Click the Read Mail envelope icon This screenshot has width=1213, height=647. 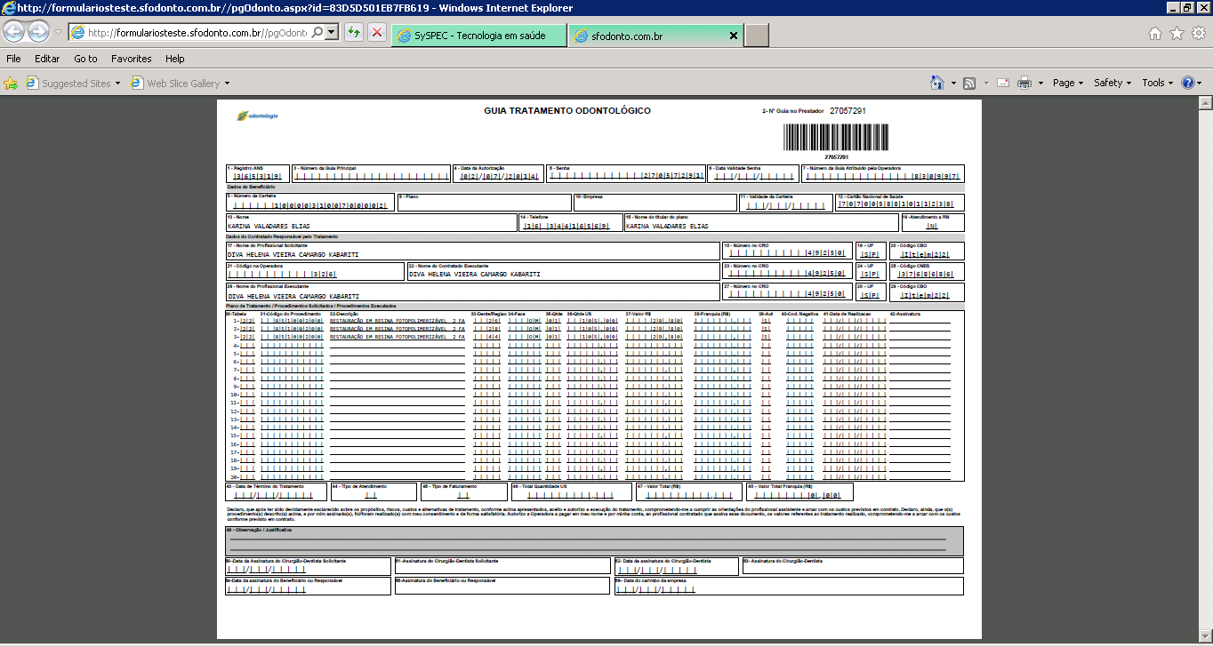point(1003,83)
